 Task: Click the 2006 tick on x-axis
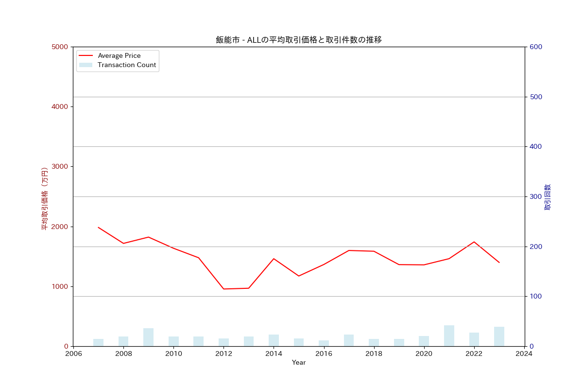[x=73, y=354]
